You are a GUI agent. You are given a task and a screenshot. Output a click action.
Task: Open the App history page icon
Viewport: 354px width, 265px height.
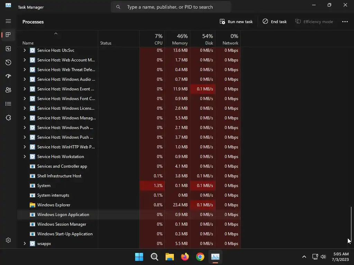tap(8, 62)
